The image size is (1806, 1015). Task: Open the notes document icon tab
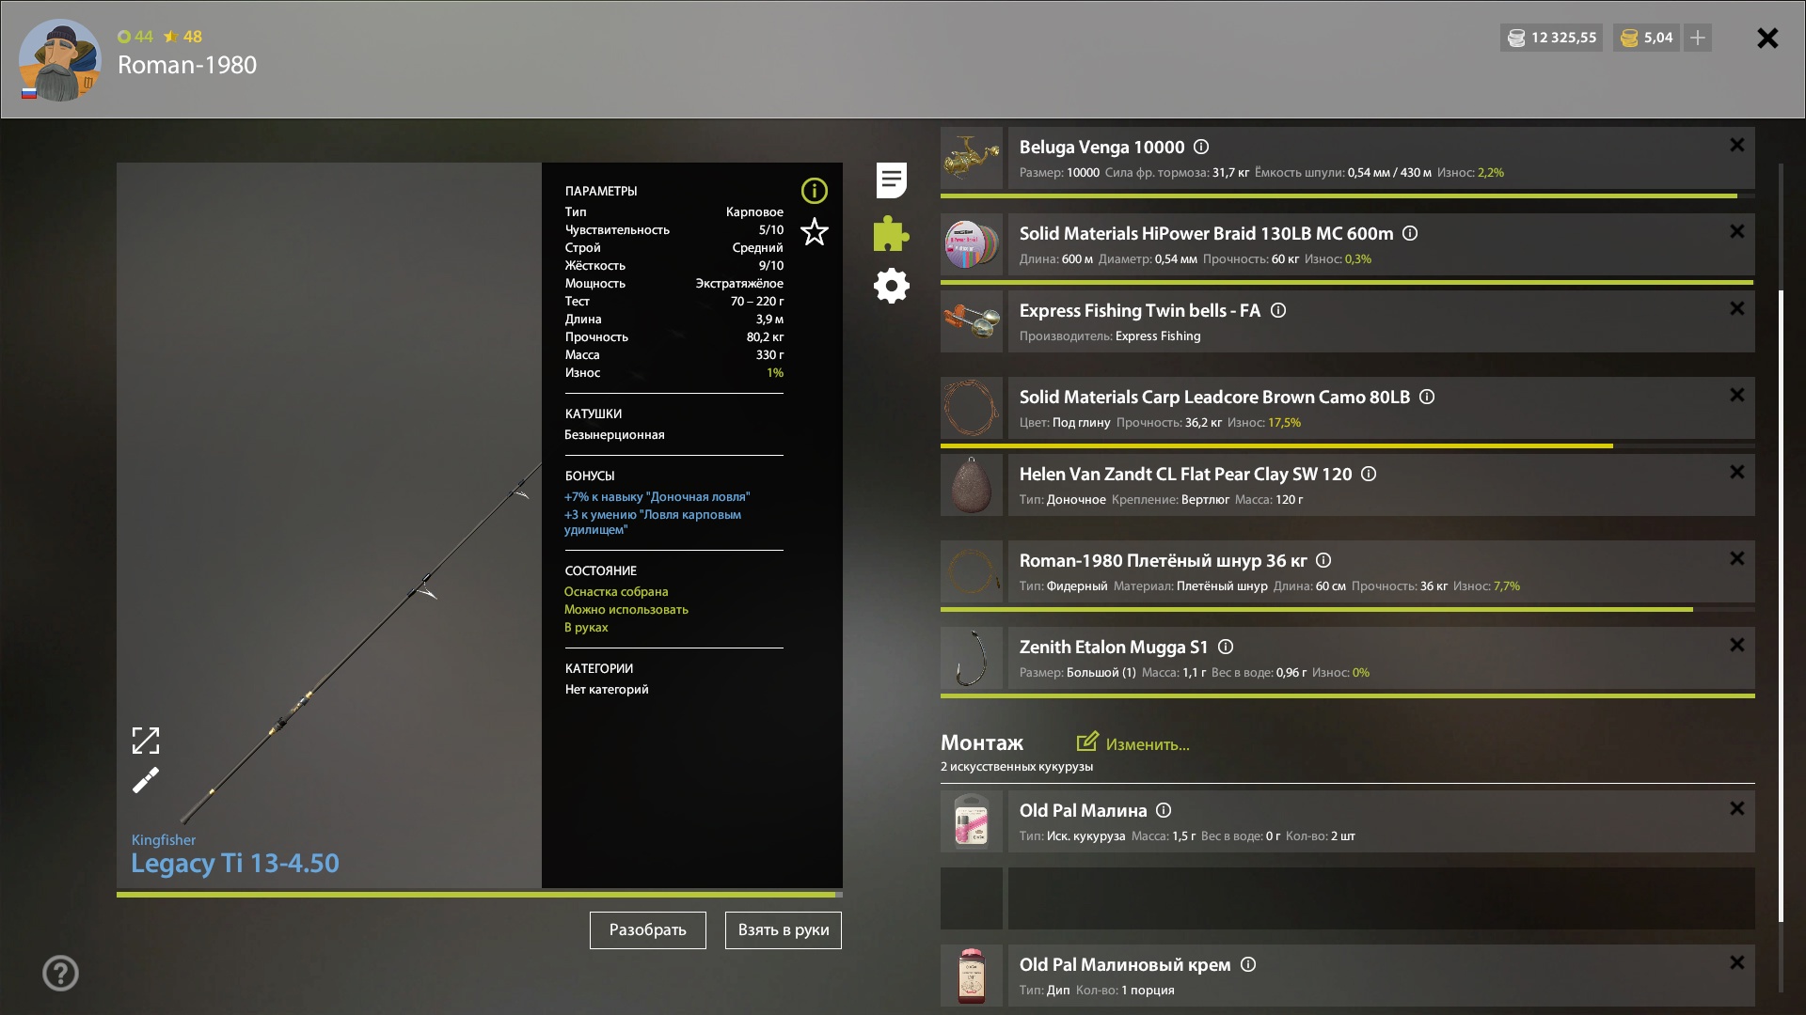[x=891, y=180]
